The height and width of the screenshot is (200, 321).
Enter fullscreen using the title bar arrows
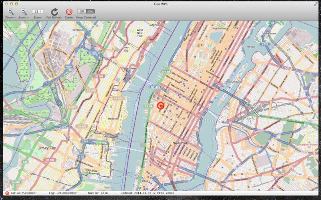click(315, 4)
